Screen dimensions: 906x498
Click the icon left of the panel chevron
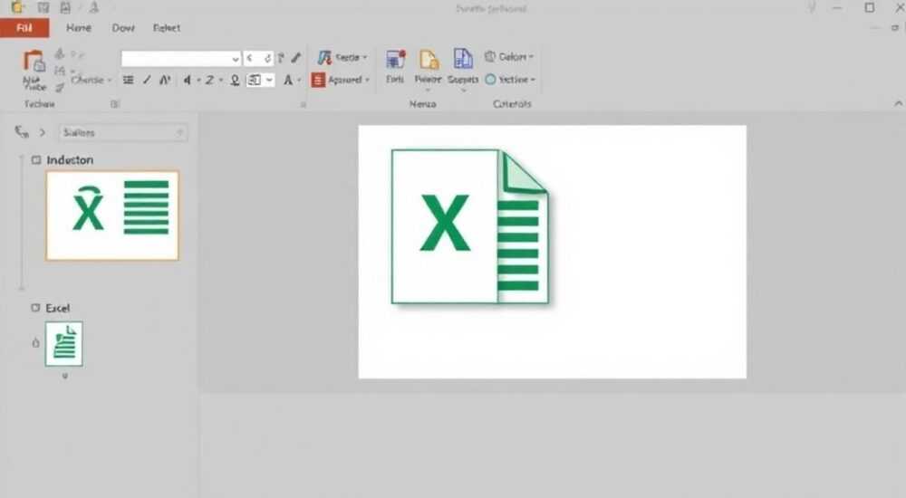pyautogui.click(x=22, y=132)
